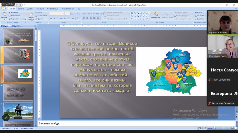Click Формат по образцу brush icon
This screenshot has height=133, width=238.
point(10,19)
